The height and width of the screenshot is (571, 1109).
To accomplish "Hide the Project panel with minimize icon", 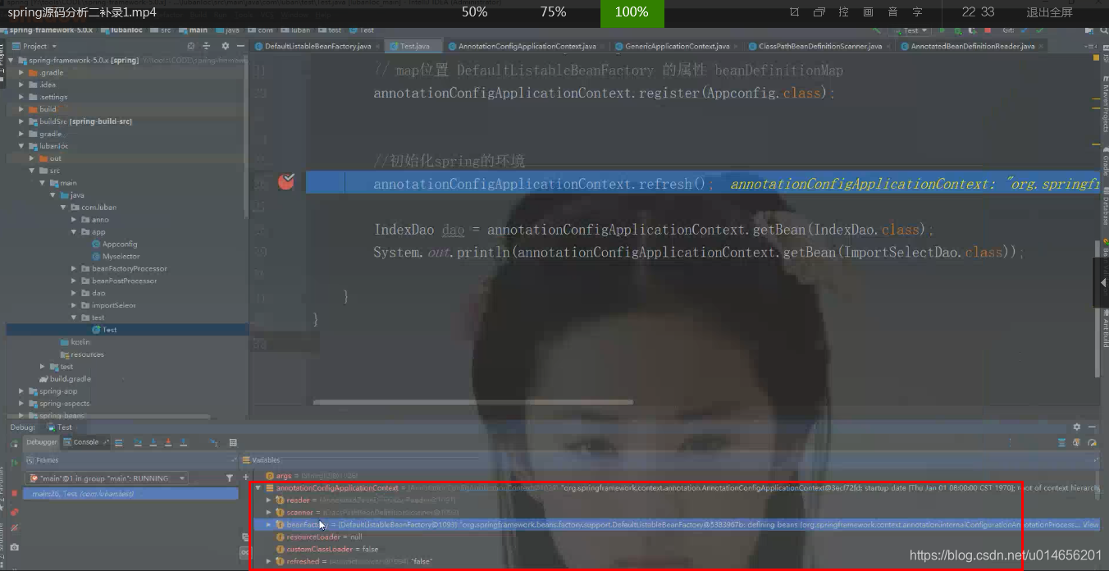I will [240, 46].
